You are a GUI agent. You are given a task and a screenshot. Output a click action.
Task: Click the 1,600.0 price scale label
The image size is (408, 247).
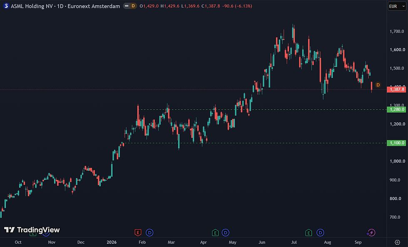(397, 50)
